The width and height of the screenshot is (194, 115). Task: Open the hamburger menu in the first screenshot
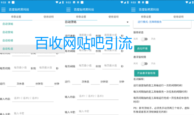pos(3,9)
